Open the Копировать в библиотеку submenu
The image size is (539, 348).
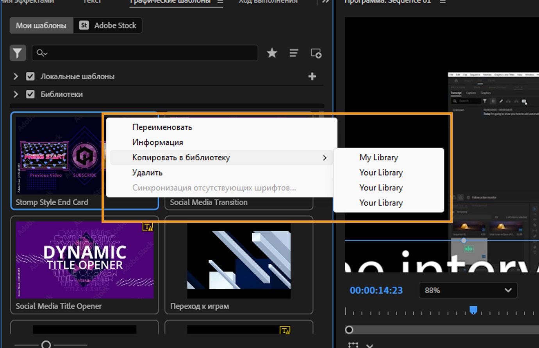tap(221, 158)
